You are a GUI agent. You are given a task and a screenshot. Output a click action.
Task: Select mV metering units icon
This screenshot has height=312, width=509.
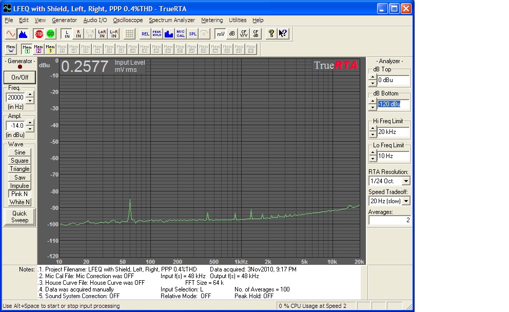coord(221,34)
